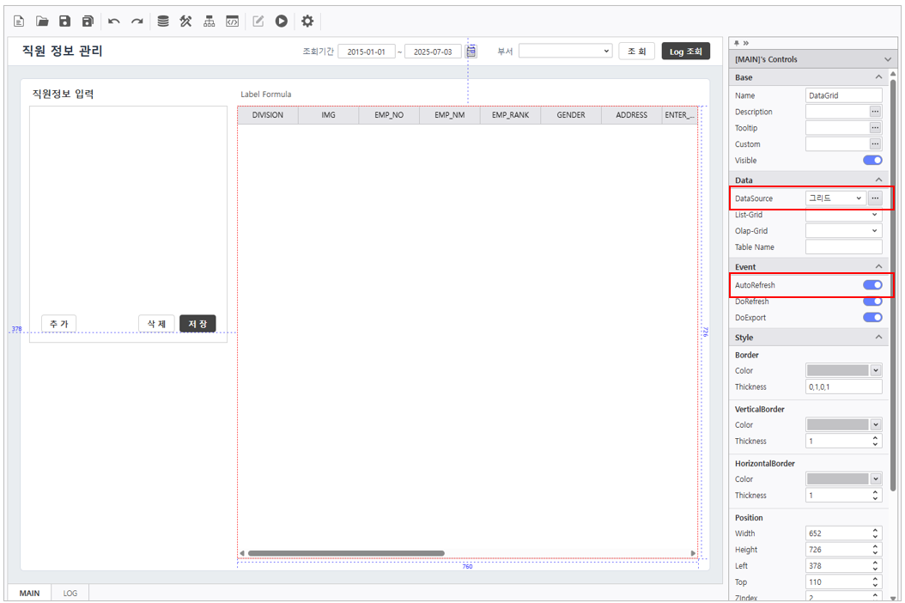Viewport: 905px width, 603px height.
Task: Click the Log 조회 button
Action: pos(685,52)
